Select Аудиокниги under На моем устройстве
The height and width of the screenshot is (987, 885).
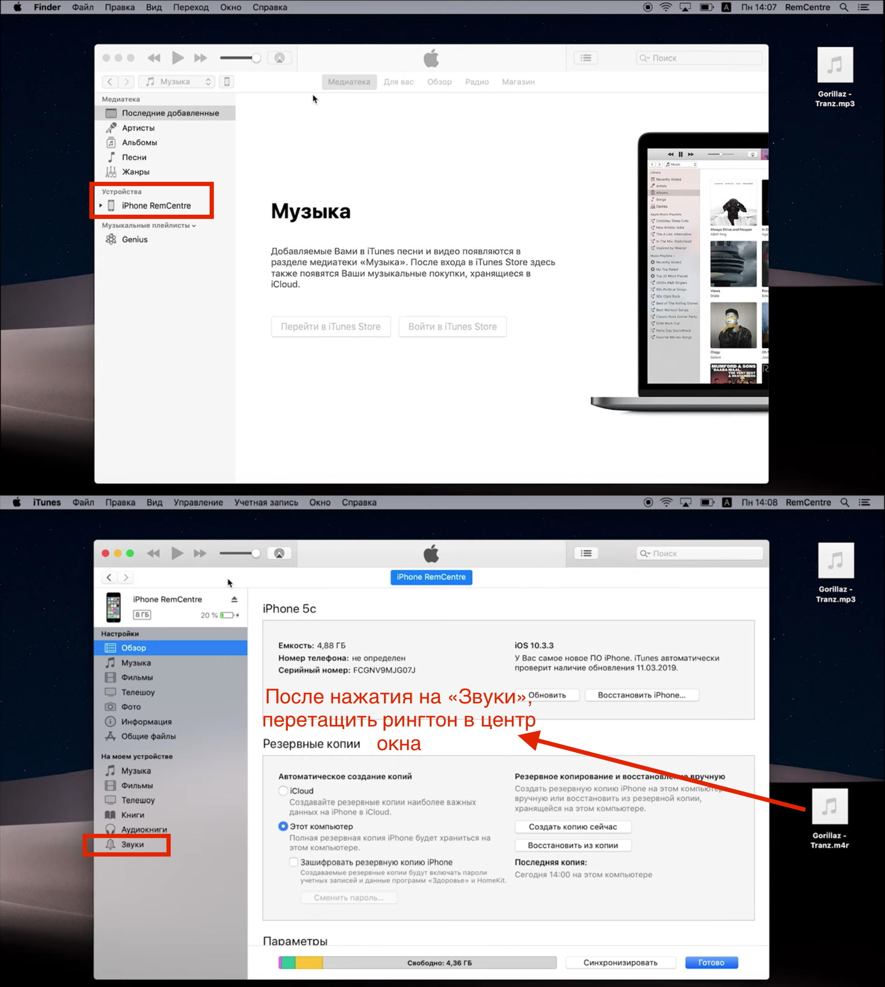click(171, 829)
